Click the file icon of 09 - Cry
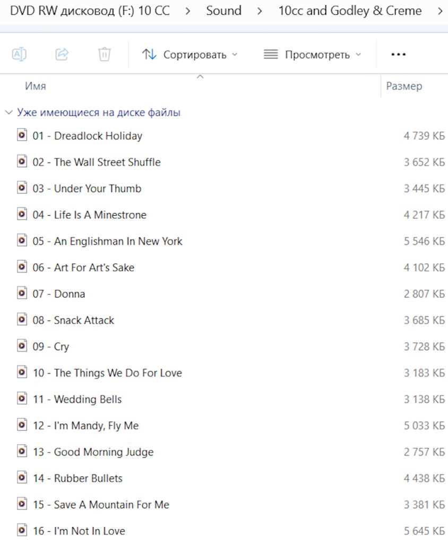This screenshot has width=448, height=544. point(22,346)
